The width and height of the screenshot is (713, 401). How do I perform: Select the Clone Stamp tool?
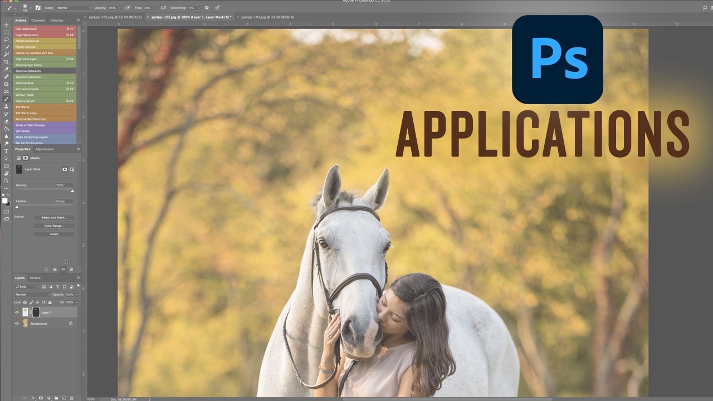(6, 106)
